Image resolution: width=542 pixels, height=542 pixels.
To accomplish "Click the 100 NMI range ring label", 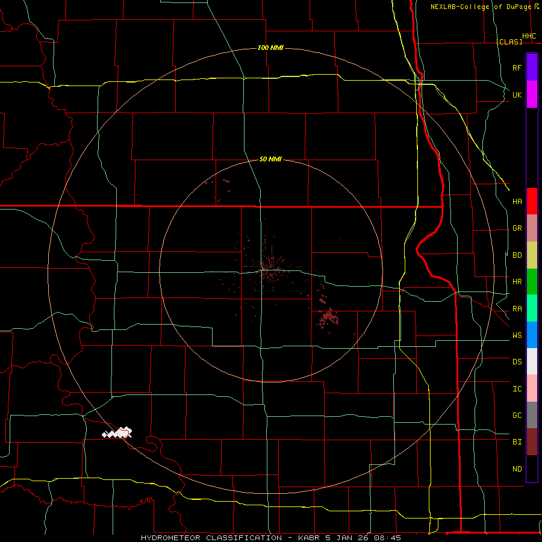I will (x=270, y=48).
